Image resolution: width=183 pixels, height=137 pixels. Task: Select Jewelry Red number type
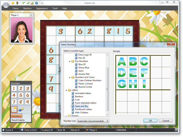84,74
